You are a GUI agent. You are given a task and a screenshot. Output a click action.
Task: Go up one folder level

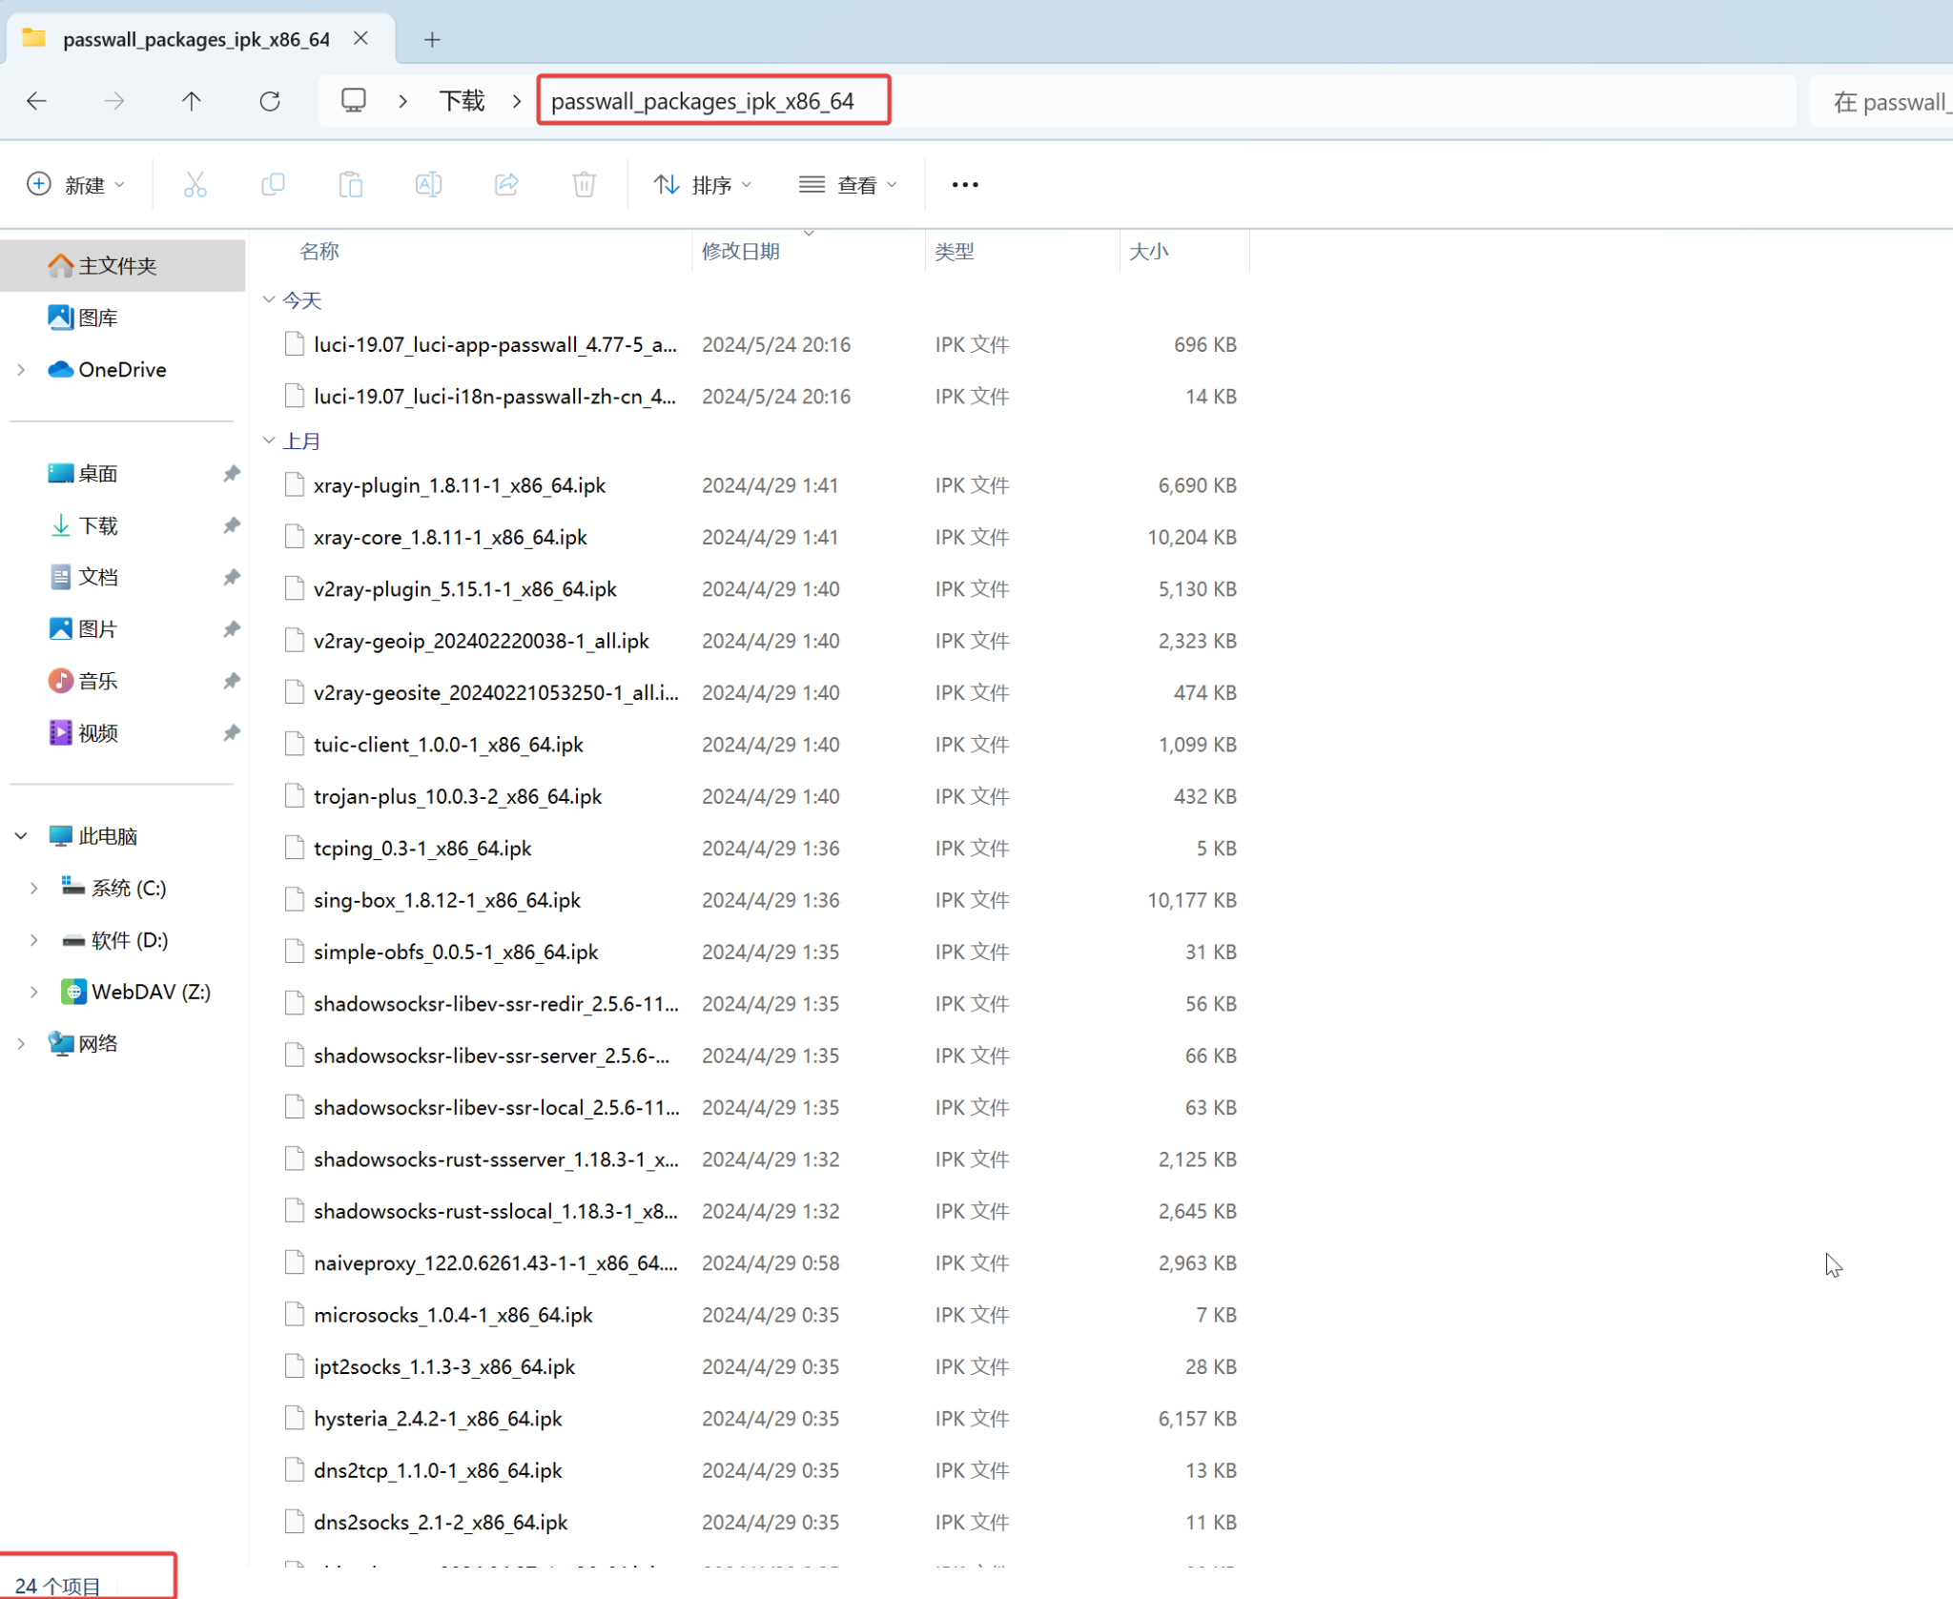192,101
